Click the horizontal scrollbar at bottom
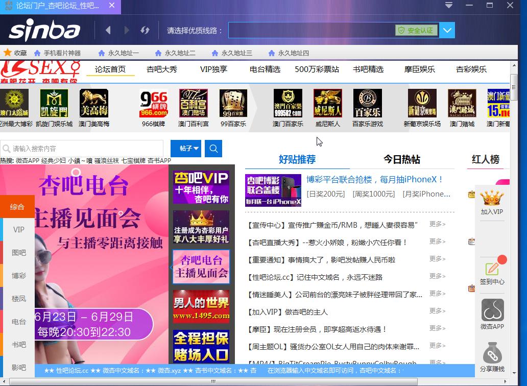This screenshot has width=527, height=386. [213, 381]
